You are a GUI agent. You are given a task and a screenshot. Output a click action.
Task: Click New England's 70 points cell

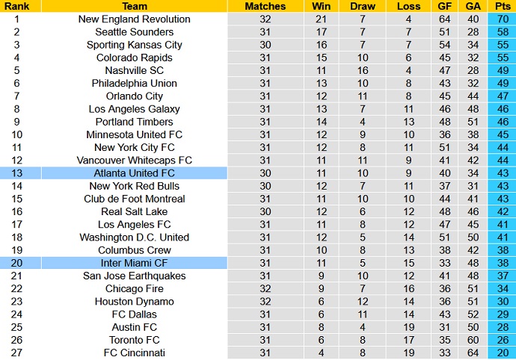(x=500, y=19)
